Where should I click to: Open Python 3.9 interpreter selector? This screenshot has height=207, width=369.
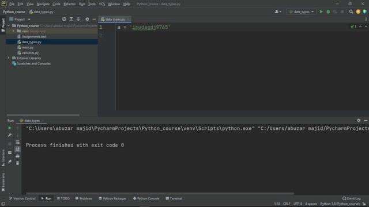[340, 204]
